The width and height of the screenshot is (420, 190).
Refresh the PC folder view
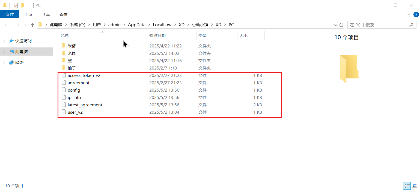tap(341, 25)
